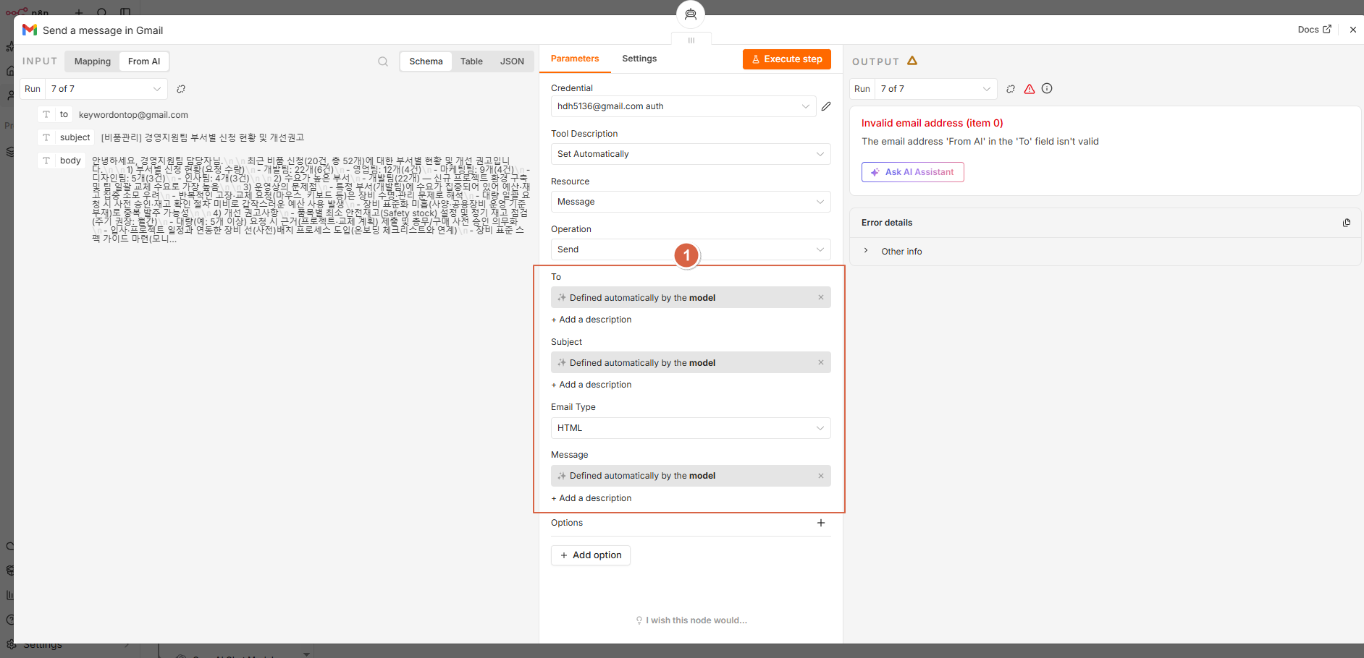Image resolution: width=1364 pixels, height=658 pixels.
Task: Click the pin icon beside the input Run selector
Action: click(181, 89)
